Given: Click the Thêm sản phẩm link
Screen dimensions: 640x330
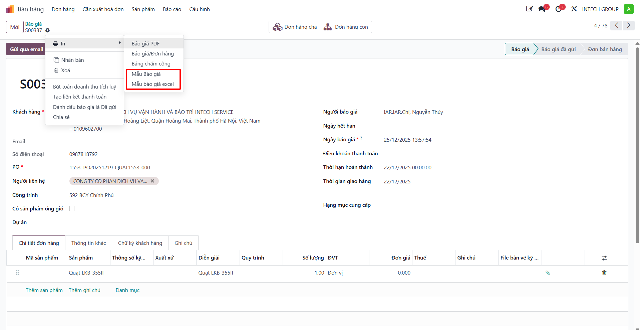Looking at the screenshot, I should [x=44, y=290].
